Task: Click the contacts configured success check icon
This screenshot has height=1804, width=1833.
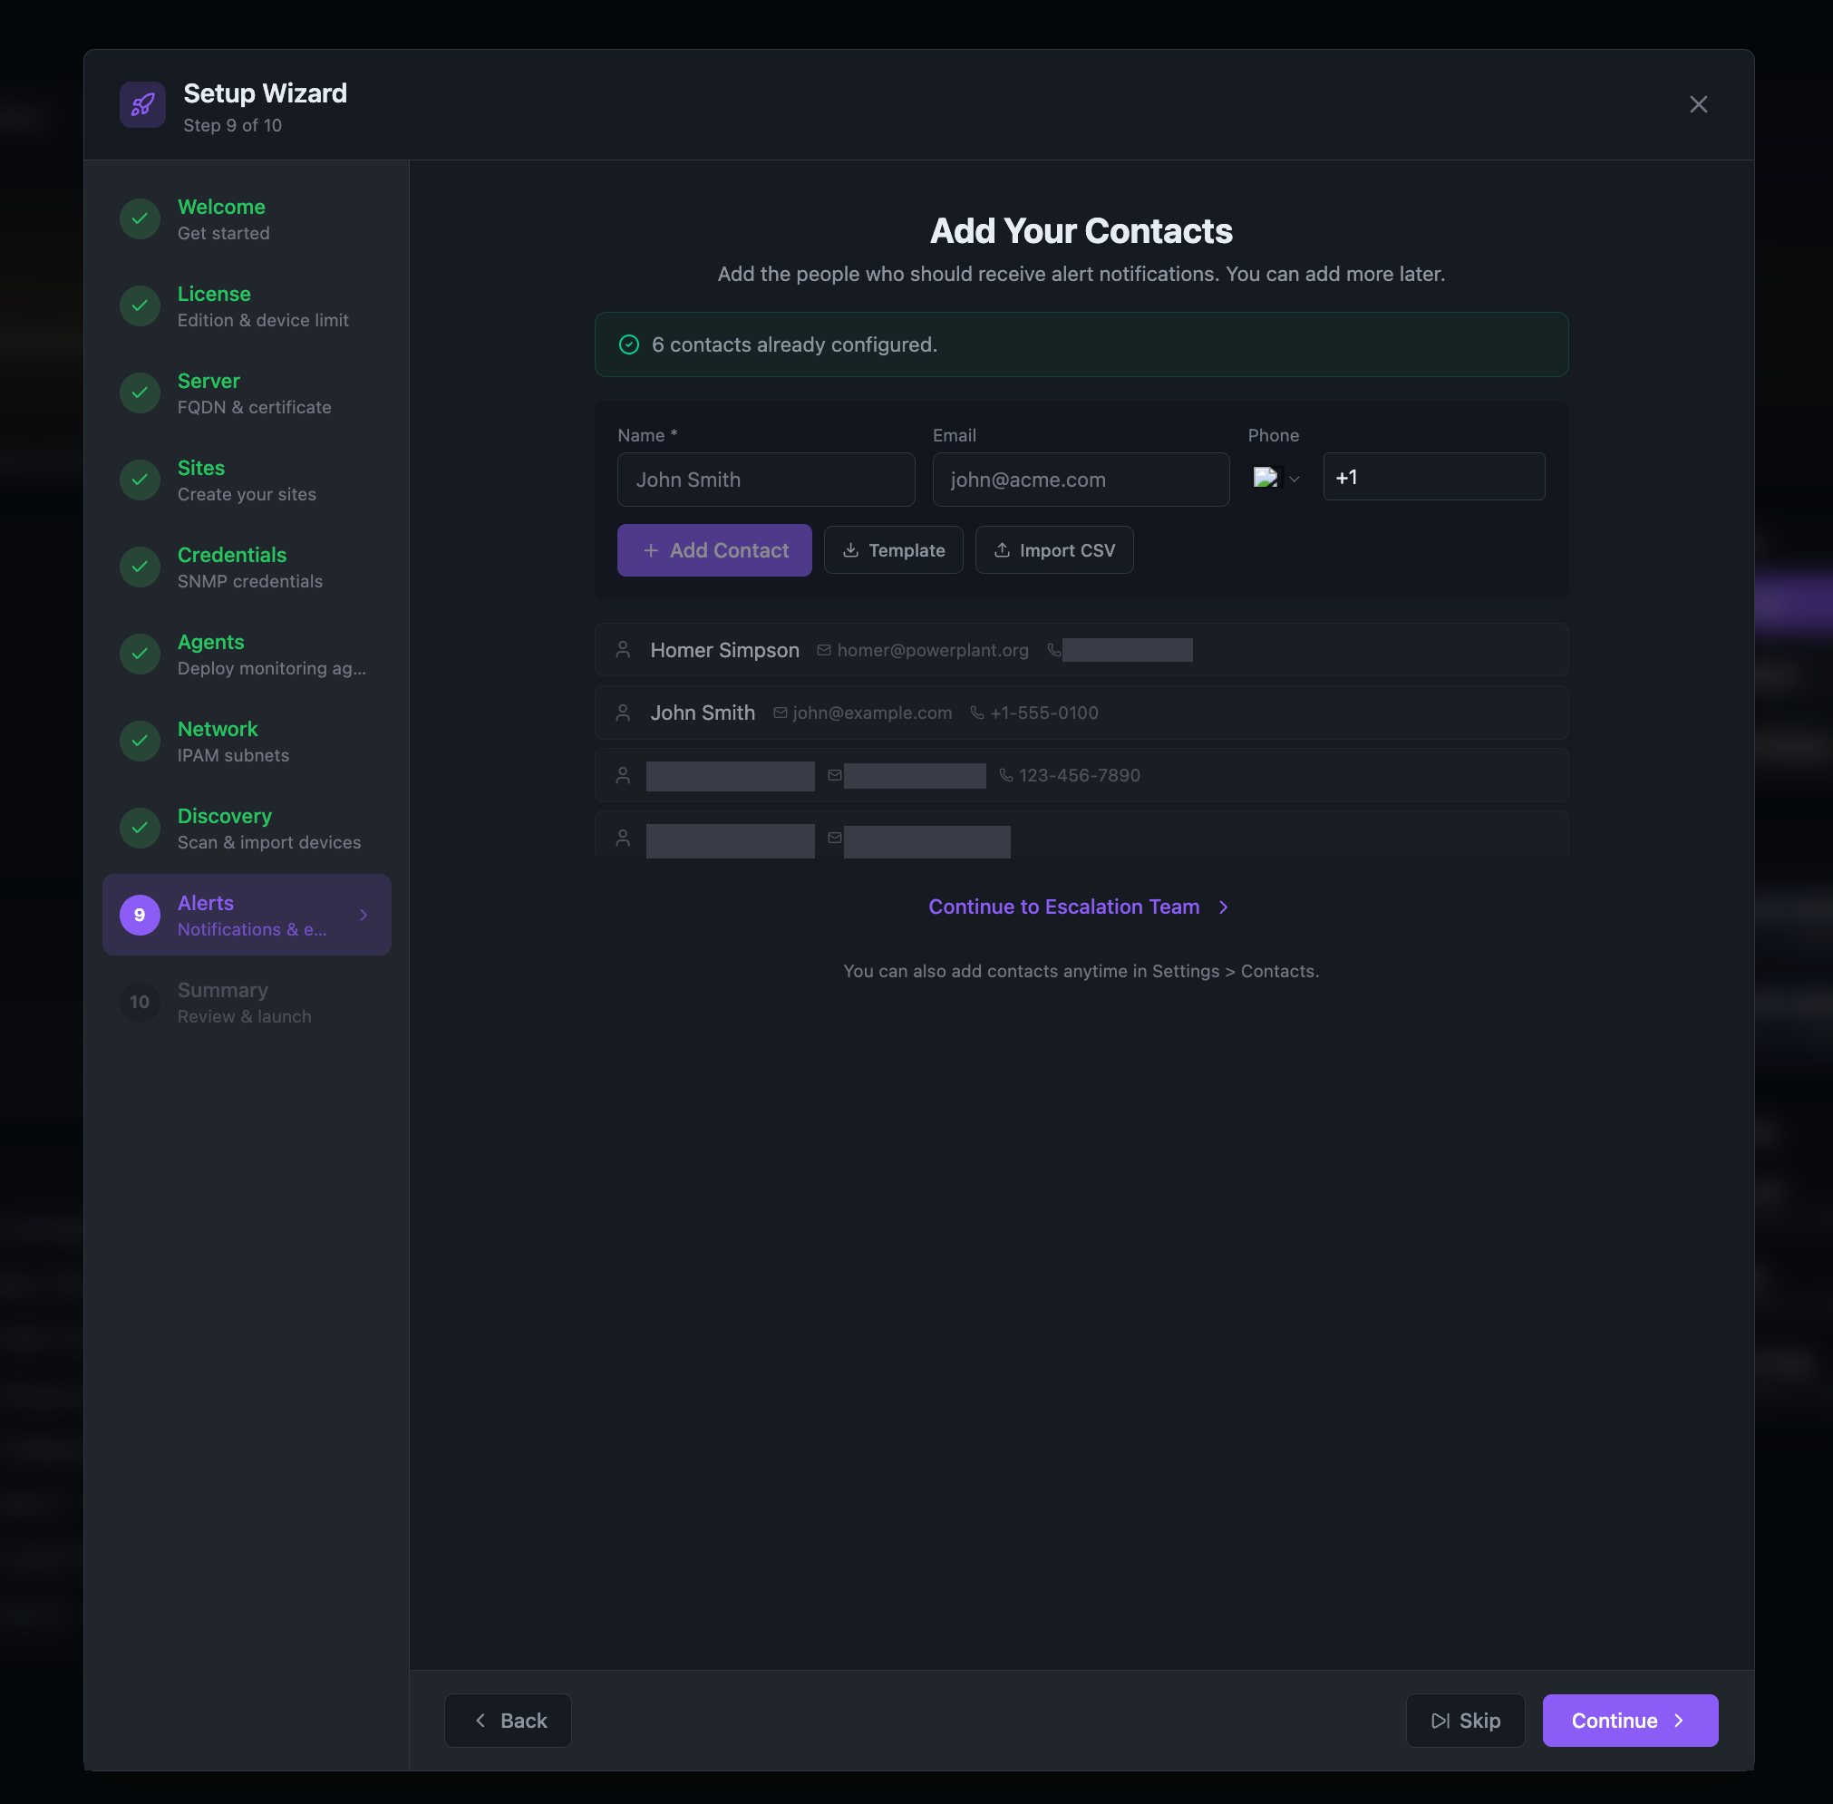Action: 629,344
